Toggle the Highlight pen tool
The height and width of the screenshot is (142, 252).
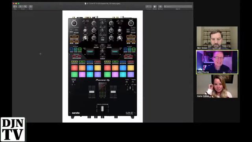coord(148,6)
